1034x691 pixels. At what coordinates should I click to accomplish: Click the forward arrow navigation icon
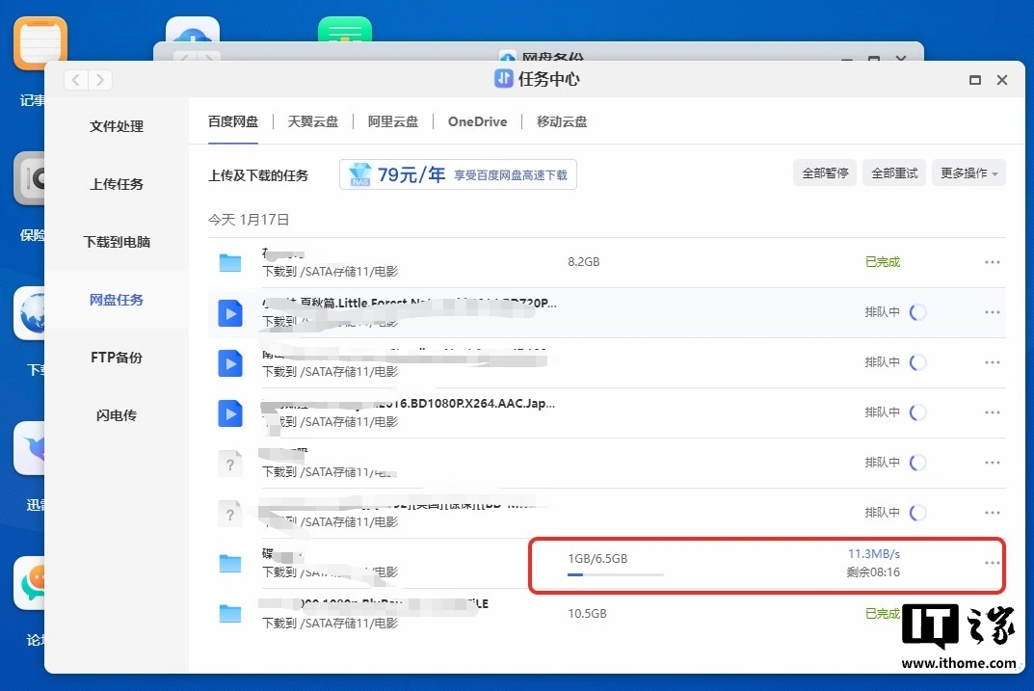click(x=100, y=80)
